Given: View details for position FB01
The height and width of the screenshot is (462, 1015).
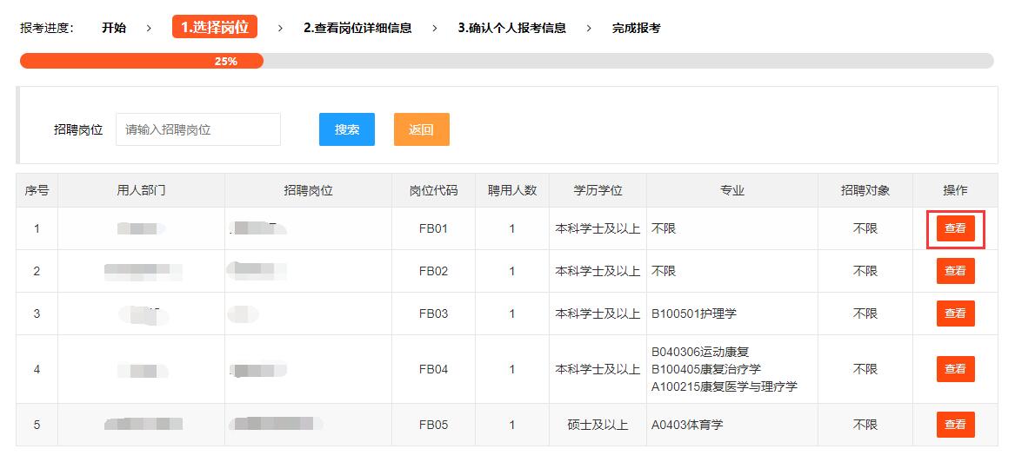Looking at the screenshot, I should [955, 228].
